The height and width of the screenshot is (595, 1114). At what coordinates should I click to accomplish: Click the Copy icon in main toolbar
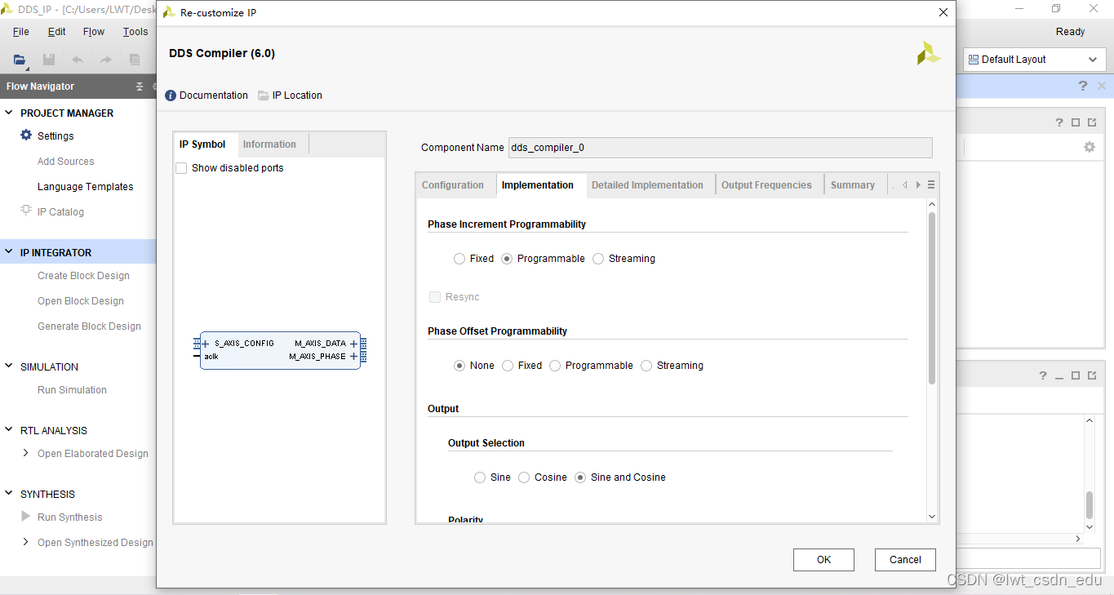pos(135,60)
